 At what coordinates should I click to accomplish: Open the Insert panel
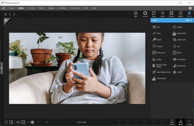(180, 14)
